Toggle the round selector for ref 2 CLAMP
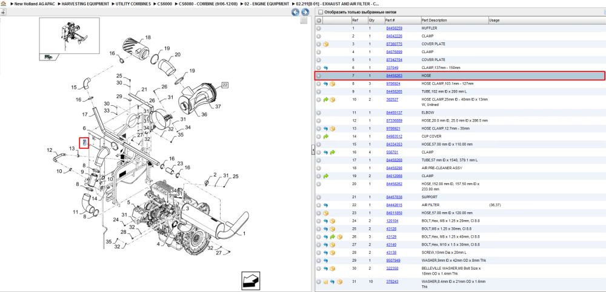 [319, 36]
